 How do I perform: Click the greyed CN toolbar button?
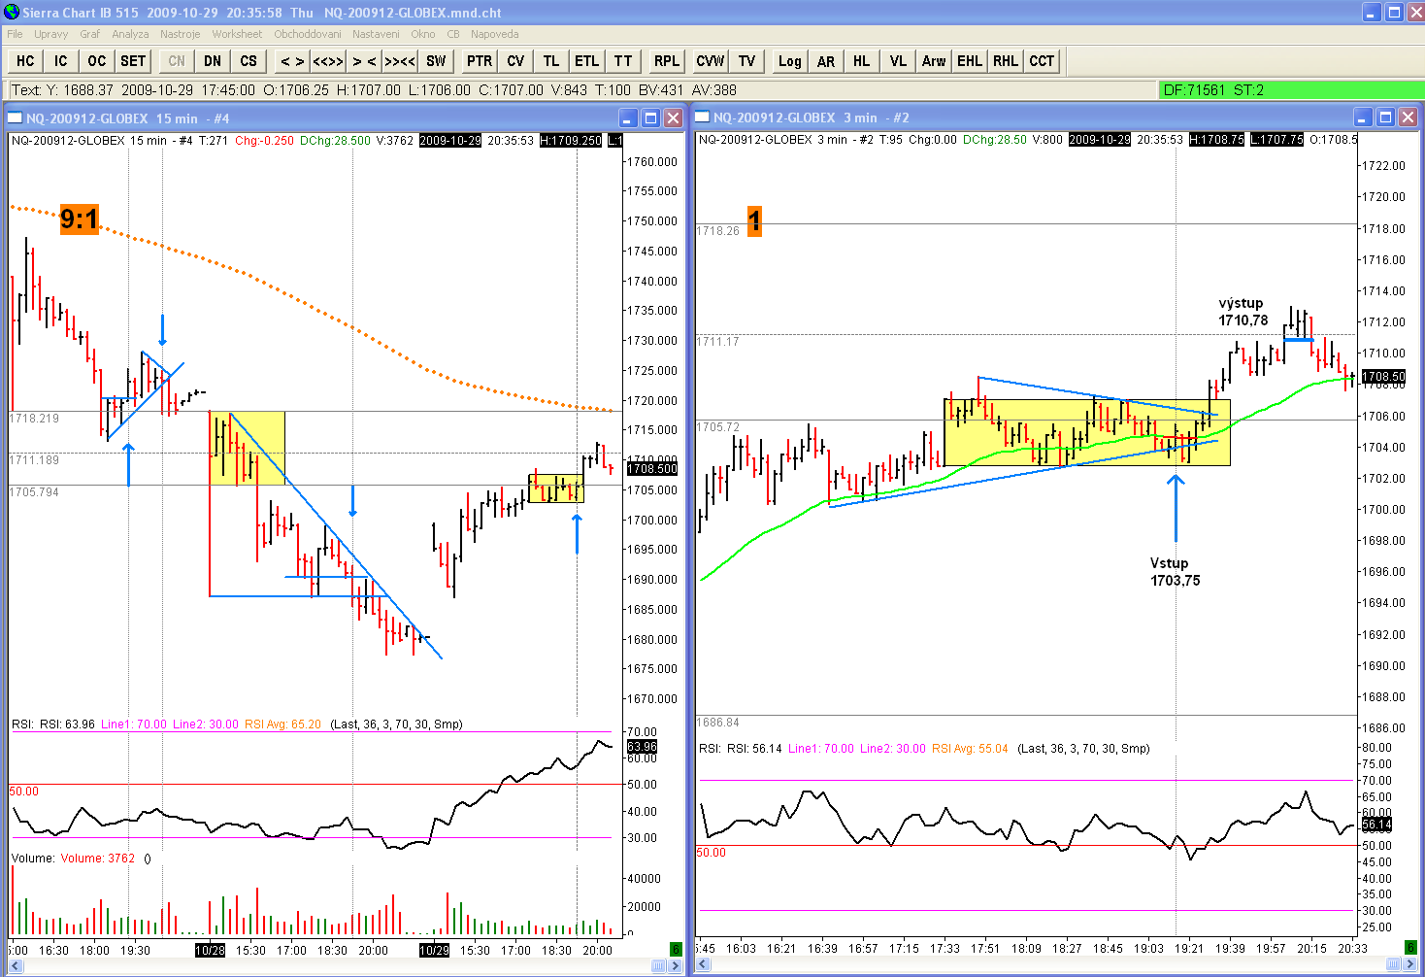tap(177, 61)
